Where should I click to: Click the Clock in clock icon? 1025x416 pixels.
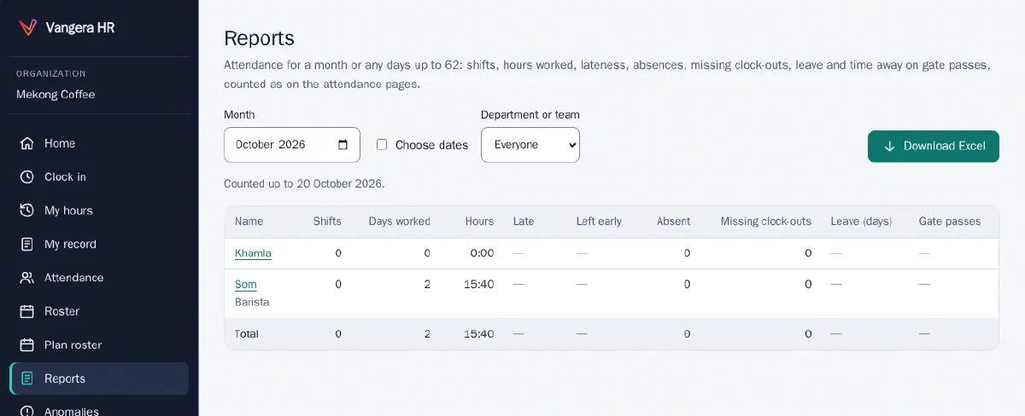pyautogui.click(x=27, y=176)
